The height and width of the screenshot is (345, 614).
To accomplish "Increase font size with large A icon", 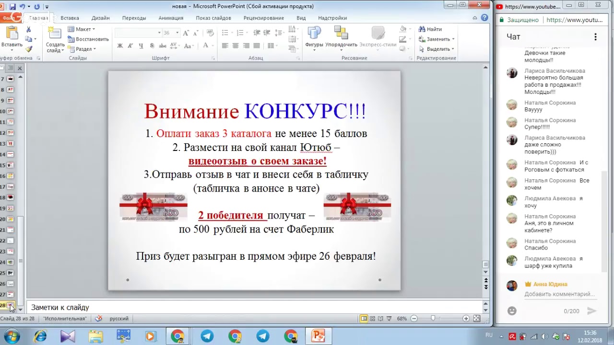I will [186, 33].
